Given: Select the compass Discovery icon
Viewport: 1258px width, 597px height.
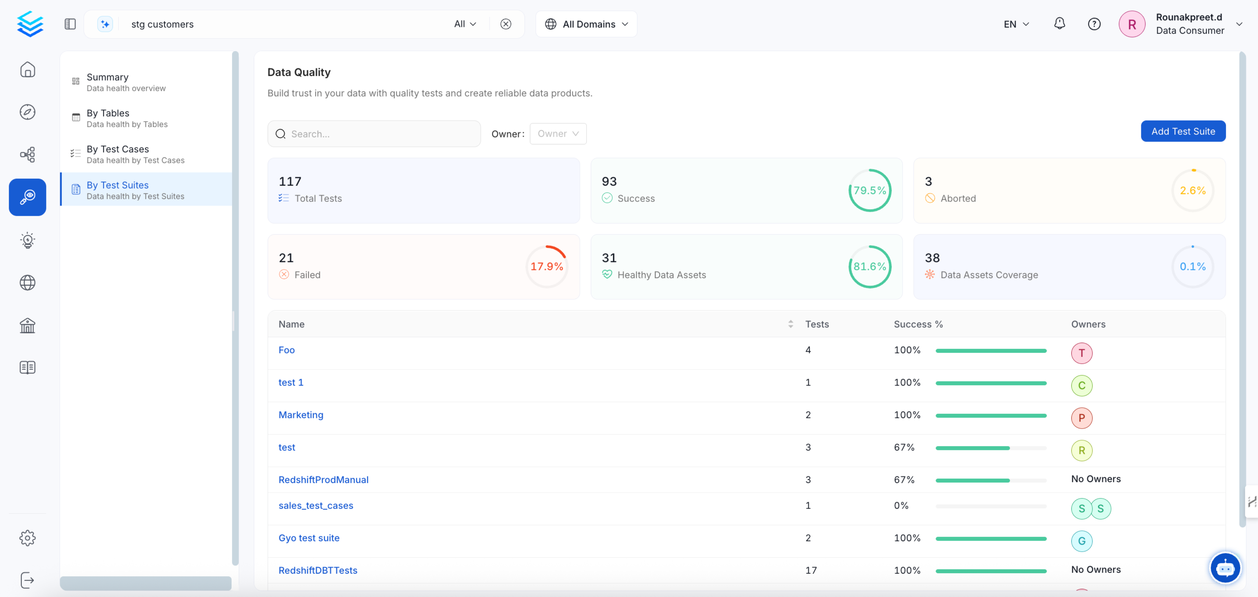Looking at the screenshot, I should tap(27, 112).
